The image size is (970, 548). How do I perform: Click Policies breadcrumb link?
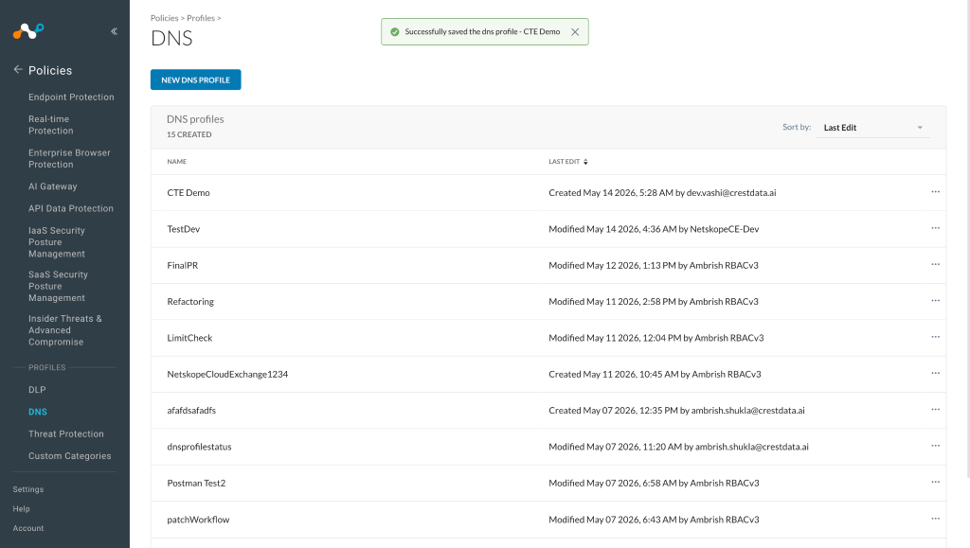[x=165, y=18]
